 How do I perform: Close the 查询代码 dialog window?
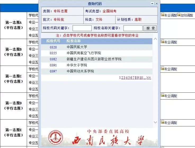click(x=157, y=4)
